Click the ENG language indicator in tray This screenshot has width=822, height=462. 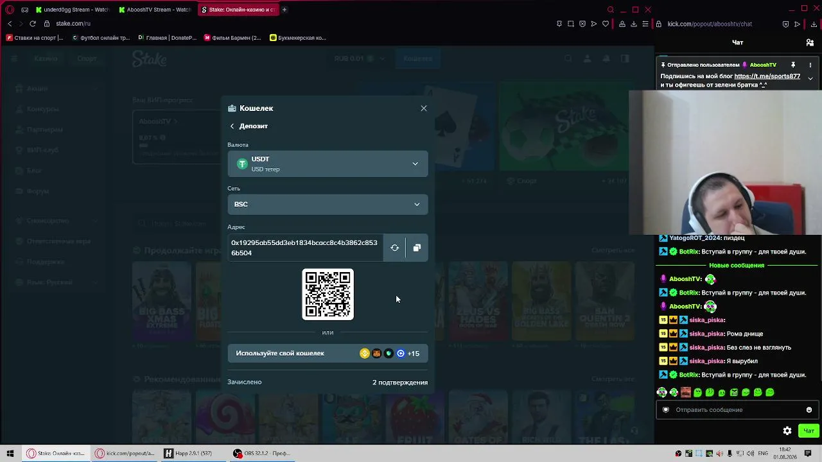763,454
